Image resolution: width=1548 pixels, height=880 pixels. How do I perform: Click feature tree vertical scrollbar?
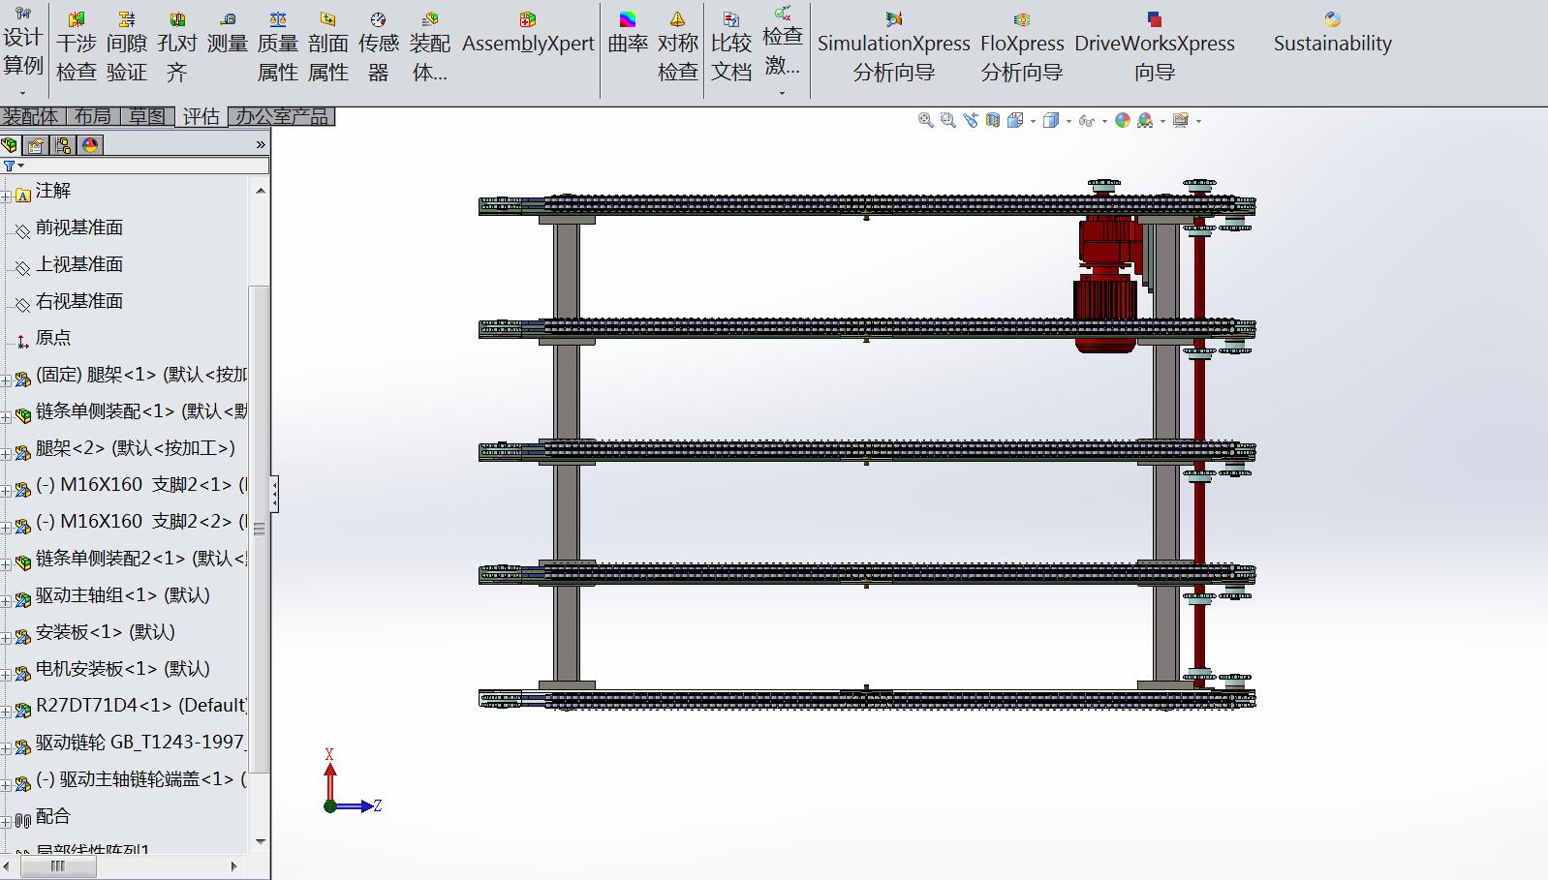pos(260,528)
